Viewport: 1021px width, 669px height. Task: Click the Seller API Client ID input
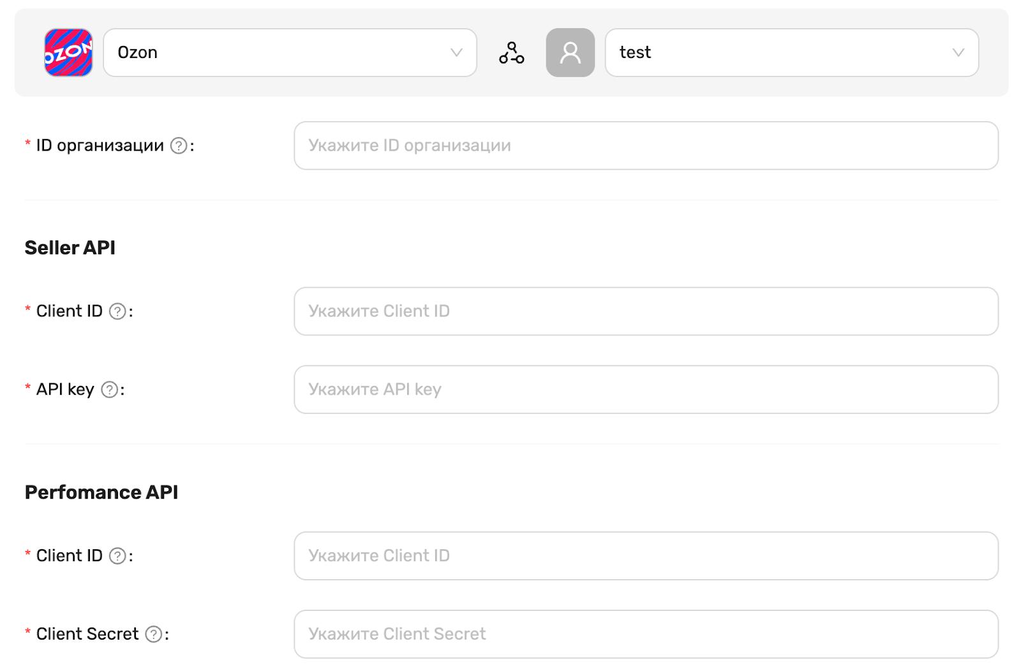click(x=646, y=311)
